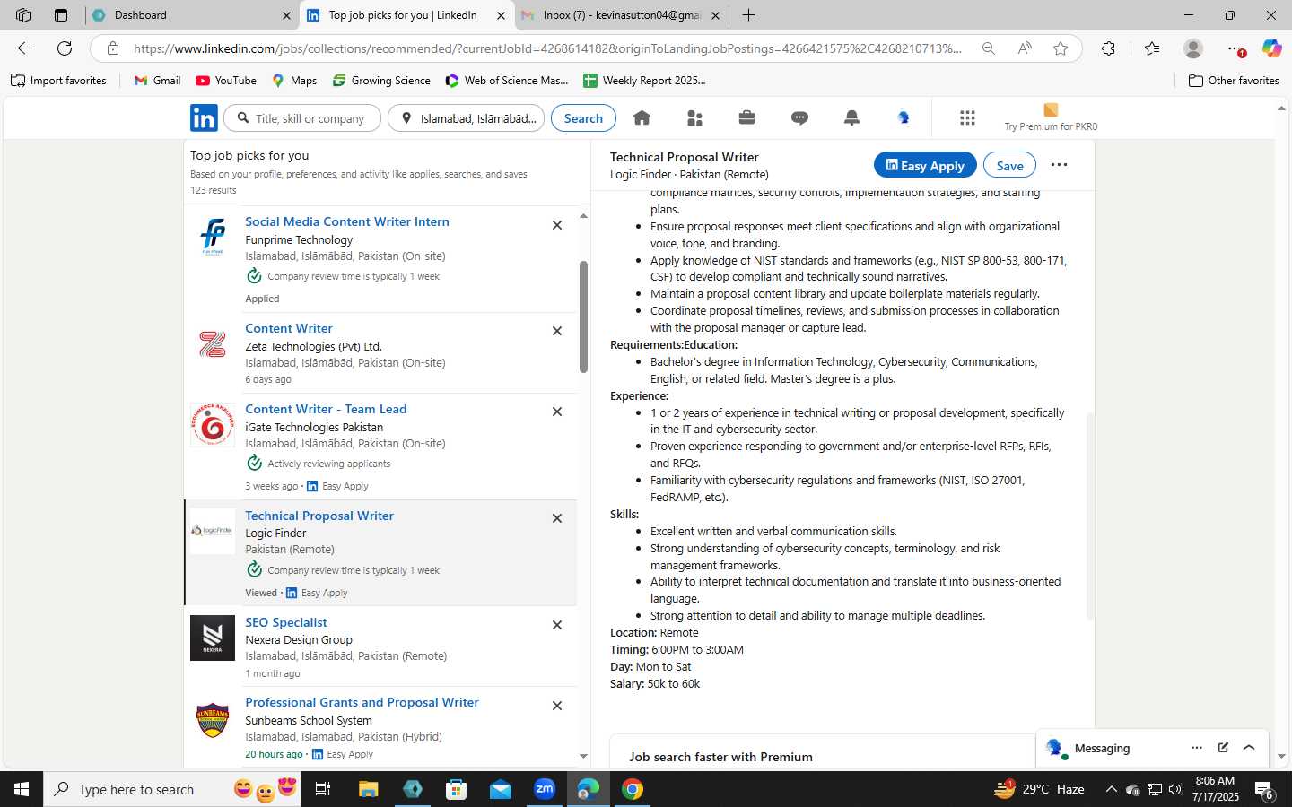This screenshot has height=807, width=1292.
Task: Open more options menu beside Save
Action: tap(1059, 165)
